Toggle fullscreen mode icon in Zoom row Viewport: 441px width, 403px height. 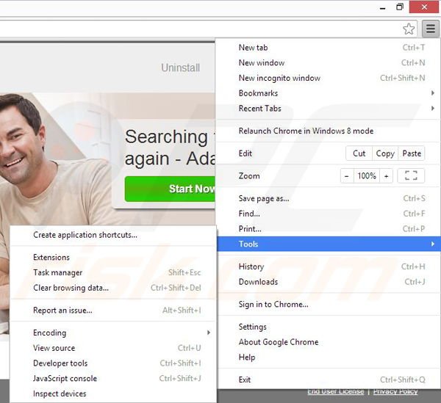pyautogui.click(x=411, y=175)
